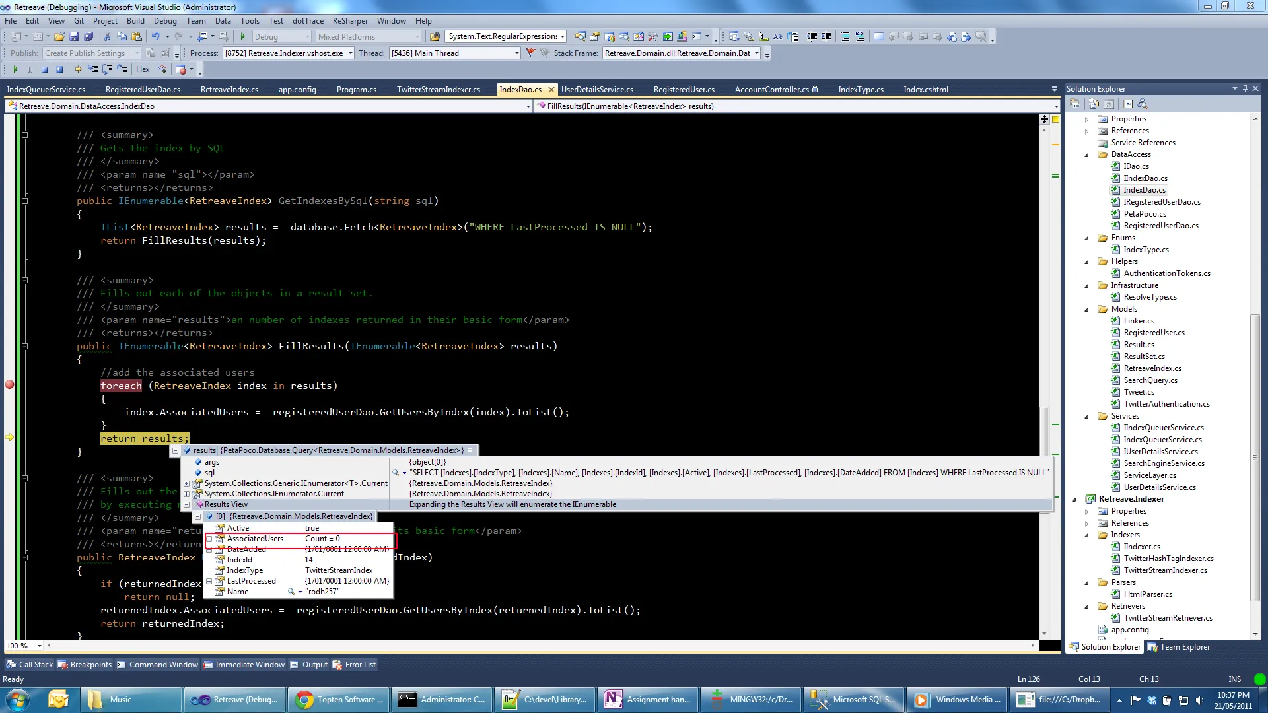Click the Break All pause icon
Viewport: 1268px width, 713px height.
pos(30,69)
